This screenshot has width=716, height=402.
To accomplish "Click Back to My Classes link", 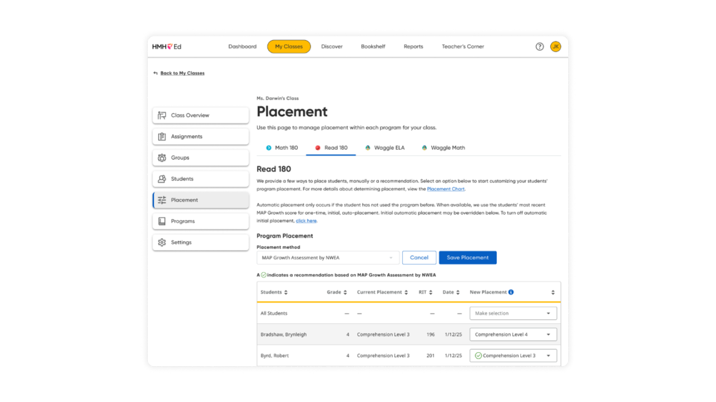I will tap(182, 73).
